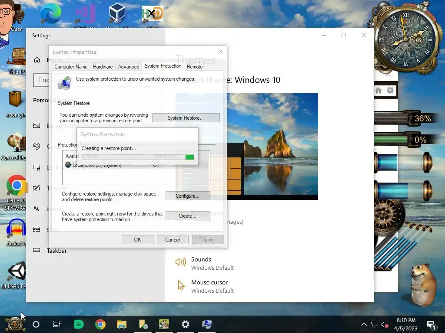Switch to the Computer Name tab
Image resolution: width=445 pixels, height=333 pixels.
pos(71,66)
